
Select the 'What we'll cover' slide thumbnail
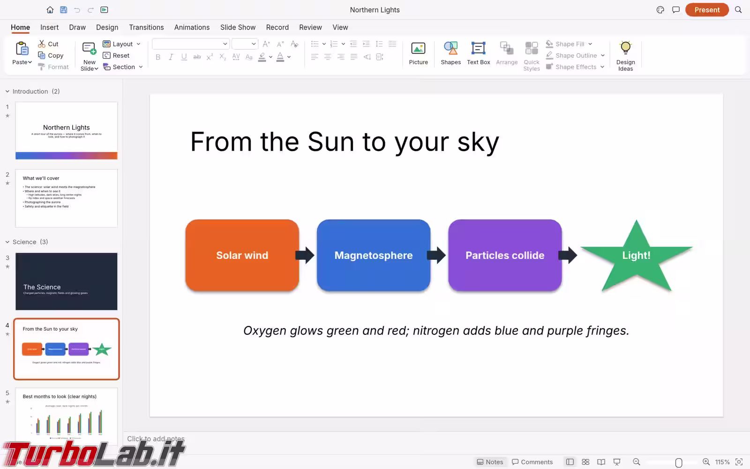(67, 198)
